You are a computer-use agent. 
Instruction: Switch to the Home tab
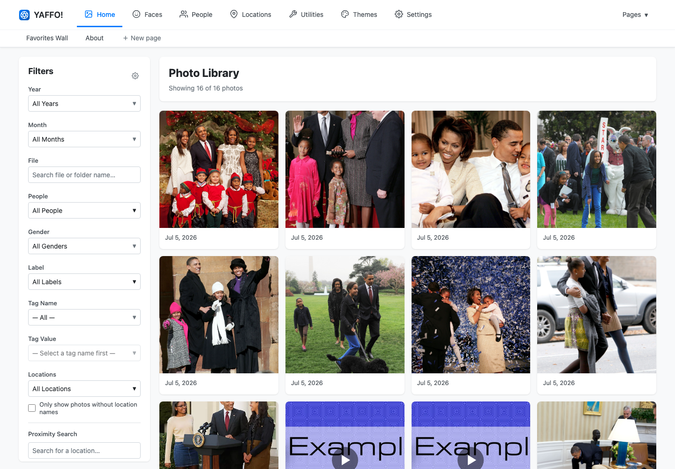pyautogui.click(x=100, y=15)
